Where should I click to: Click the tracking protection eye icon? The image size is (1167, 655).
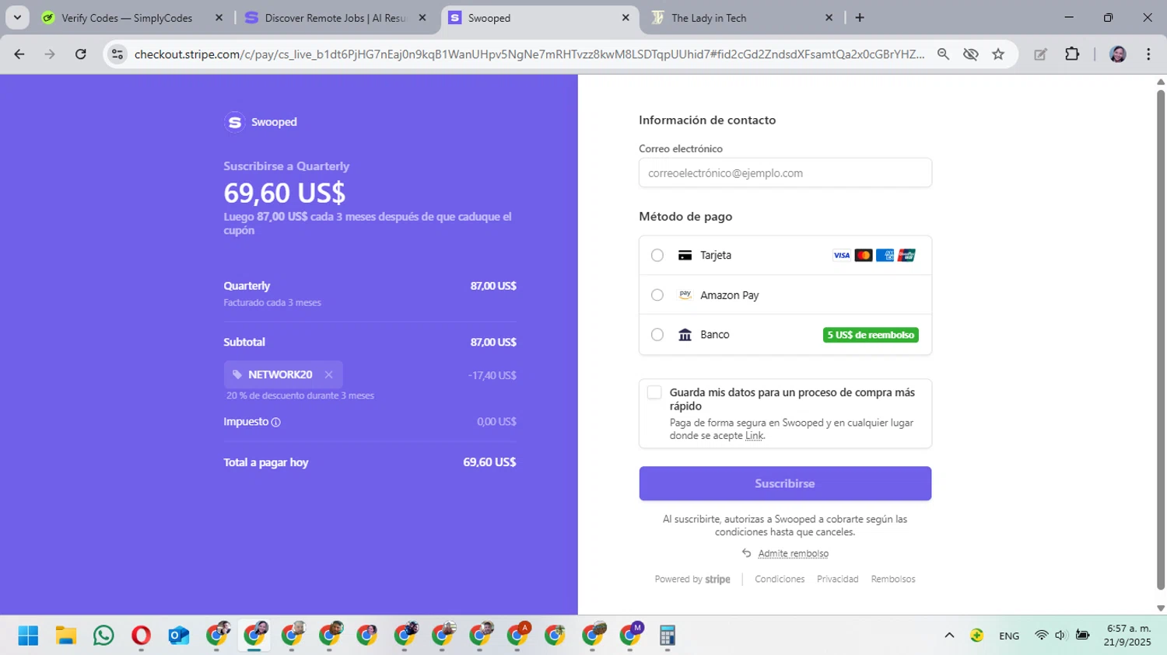coord(970,54)
